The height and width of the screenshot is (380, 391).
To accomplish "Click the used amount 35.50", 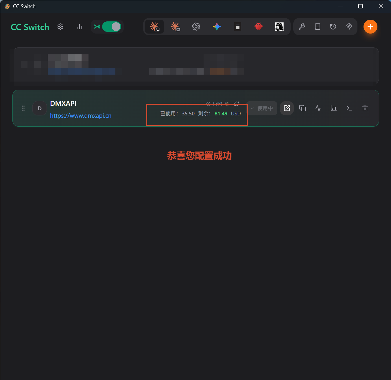I will 188,114.
